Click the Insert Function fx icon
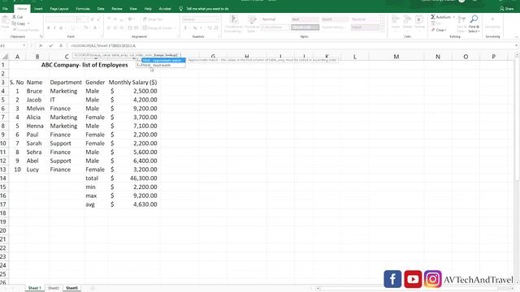 61,45
